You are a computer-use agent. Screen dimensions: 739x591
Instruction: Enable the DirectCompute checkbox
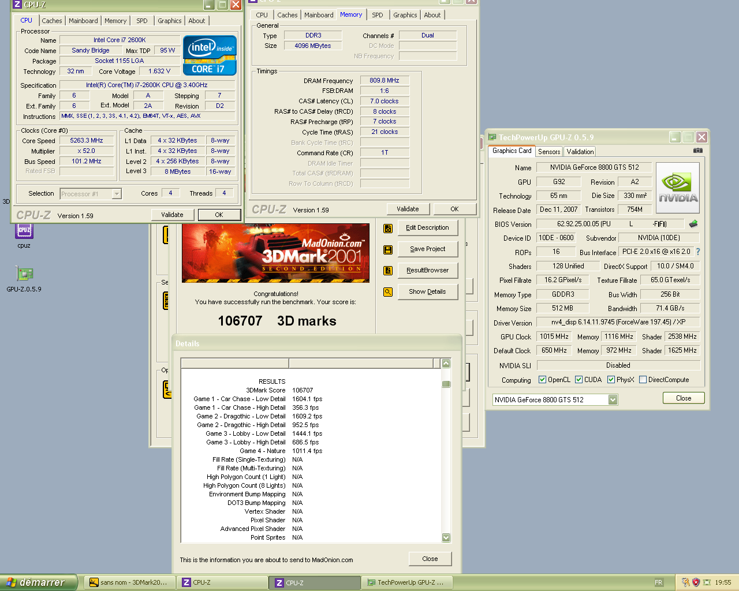643,380
